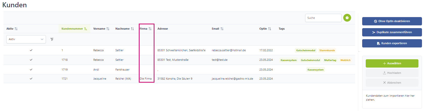Screen dimensions: 424x111
Task: Sort by Nachname column arrows
Action: click(x=132, y=29)
